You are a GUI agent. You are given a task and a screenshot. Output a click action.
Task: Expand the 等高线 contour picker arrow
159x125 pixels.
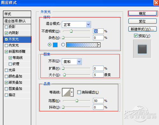coord(72,92)
